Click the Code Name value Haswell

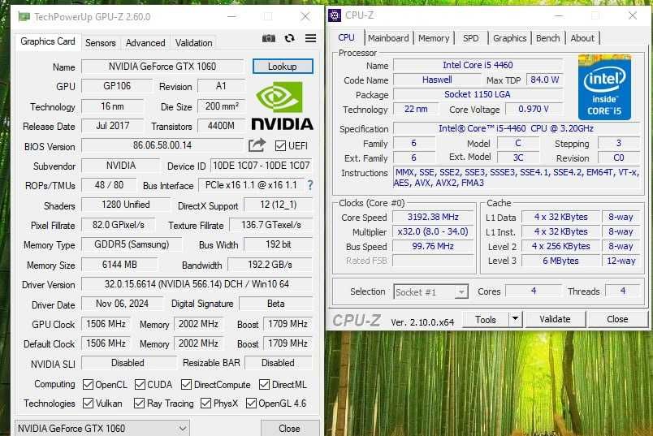pyautogui.click(x=437, y=80)
